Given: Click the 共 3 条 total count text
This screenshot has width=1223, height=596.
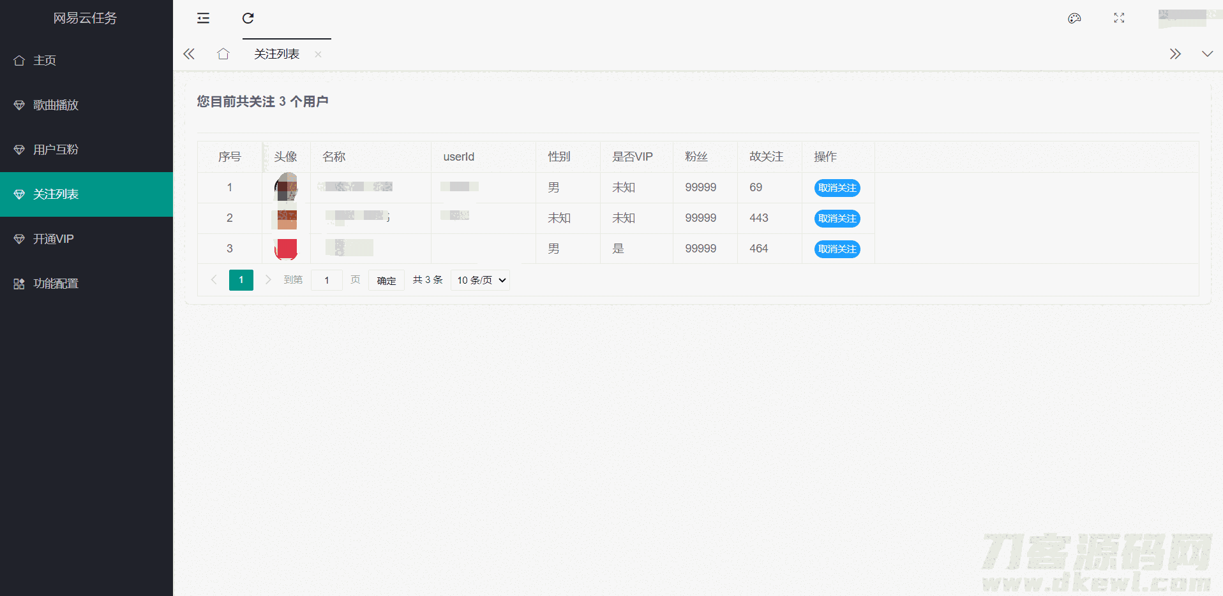Looking at the screenshot, I should (428, 280).
